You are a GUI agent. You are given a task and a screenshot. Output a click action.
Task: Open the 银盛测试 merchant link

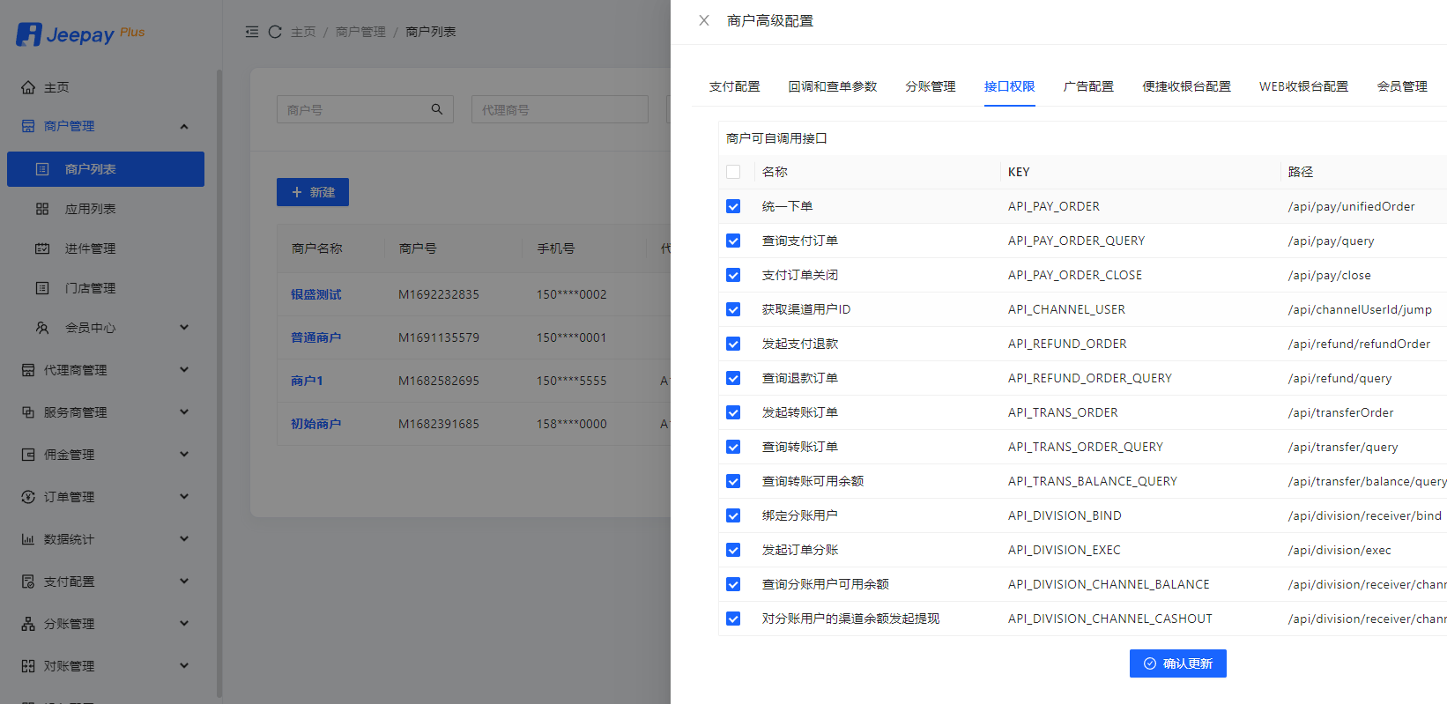click(316, 294)
